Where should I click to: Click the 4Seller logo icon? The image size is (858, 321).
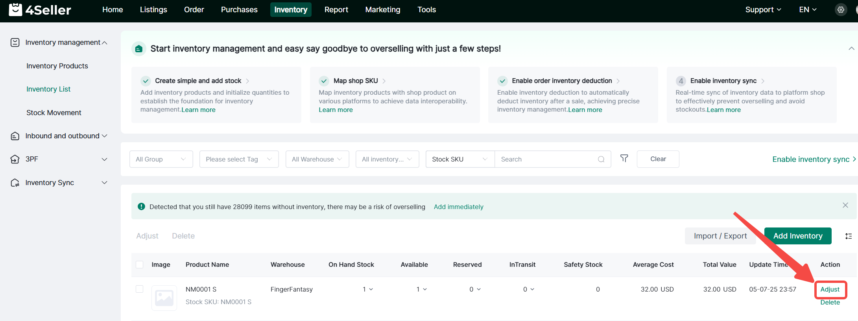coord(15,9)
